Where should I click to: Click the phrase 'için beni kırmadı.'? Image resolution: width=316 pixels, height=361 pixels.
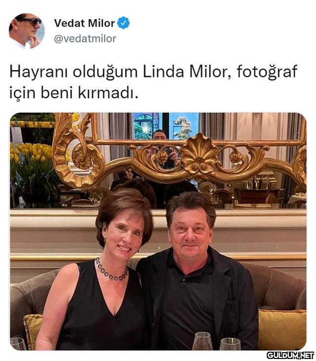(74, 93)
